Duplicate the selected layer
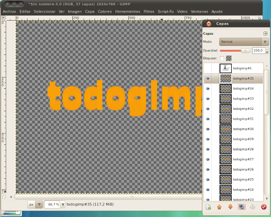 [x=242, y=207]
